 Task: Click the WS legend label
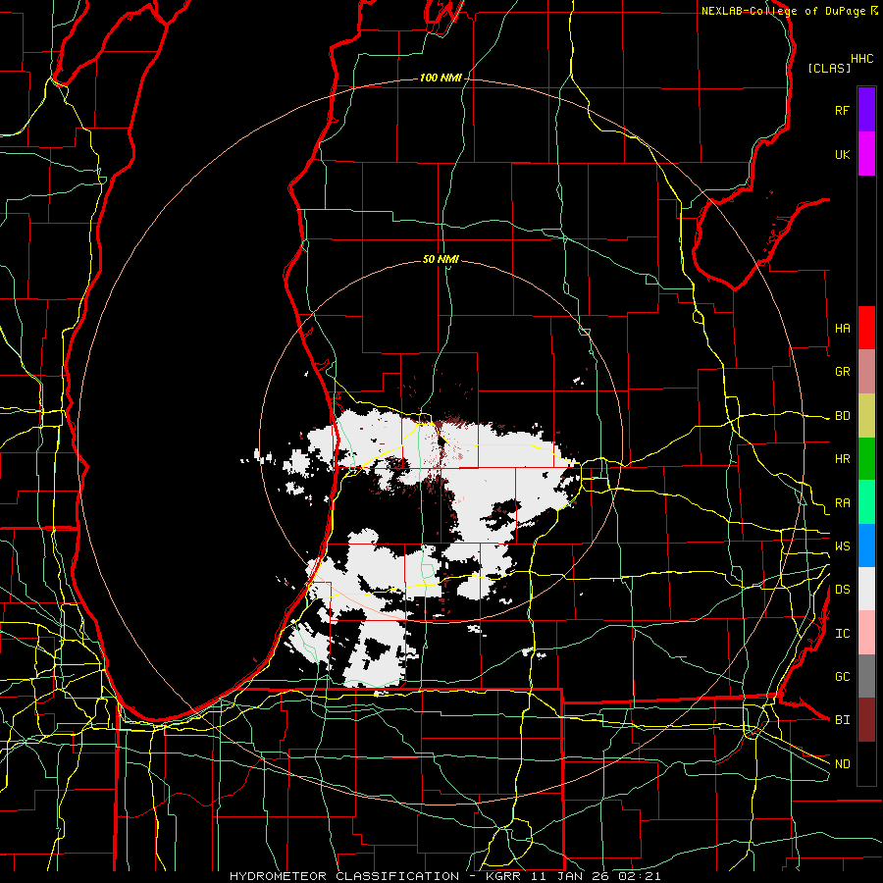pos(842,546)
